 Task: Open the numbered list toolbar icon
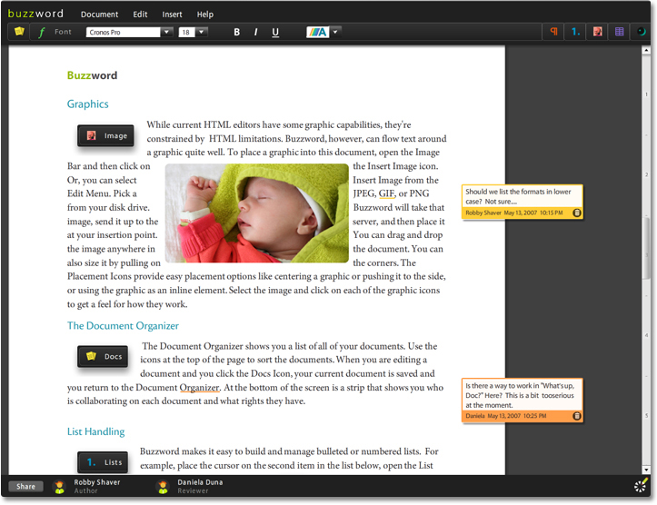[x=575, y=32]
